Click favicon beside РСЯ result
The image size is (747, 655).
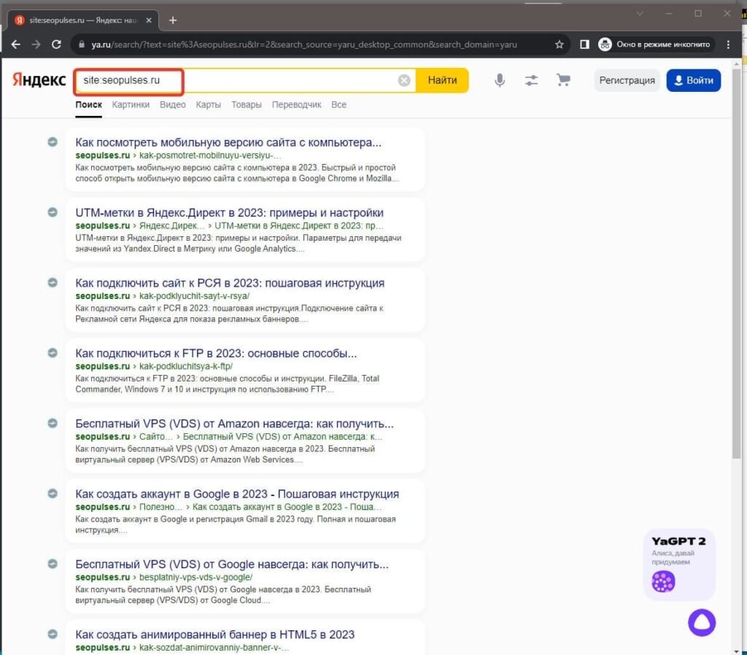point(53,282)
